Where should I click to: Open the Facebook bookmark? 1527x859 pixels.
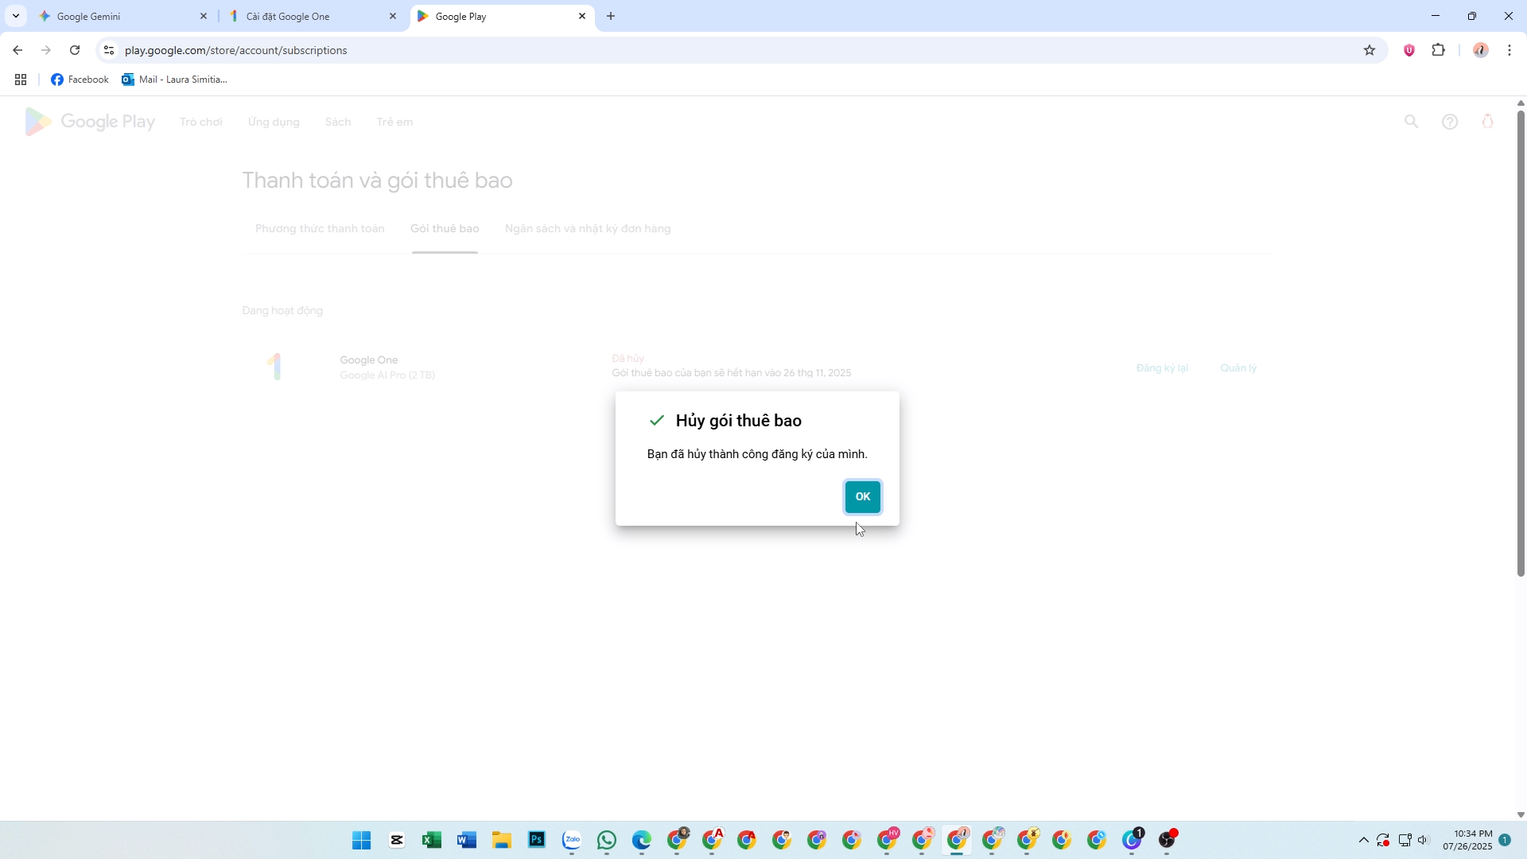point(80,80)
